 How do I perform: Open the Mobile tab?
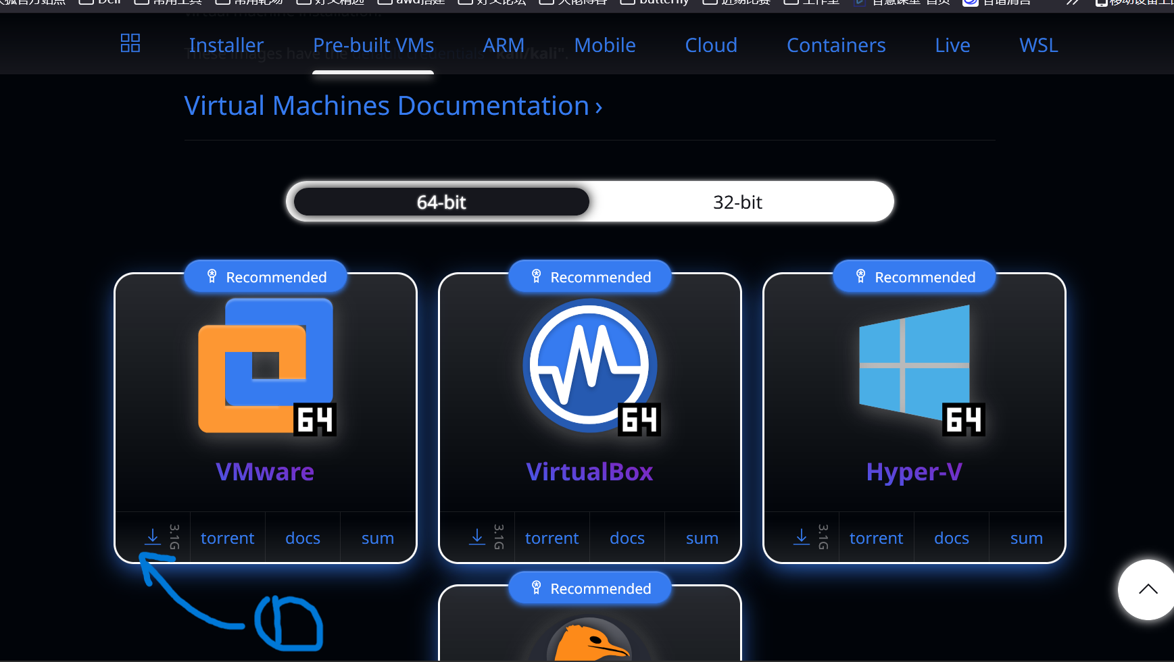pyautogui.click(x=605, y=45)
